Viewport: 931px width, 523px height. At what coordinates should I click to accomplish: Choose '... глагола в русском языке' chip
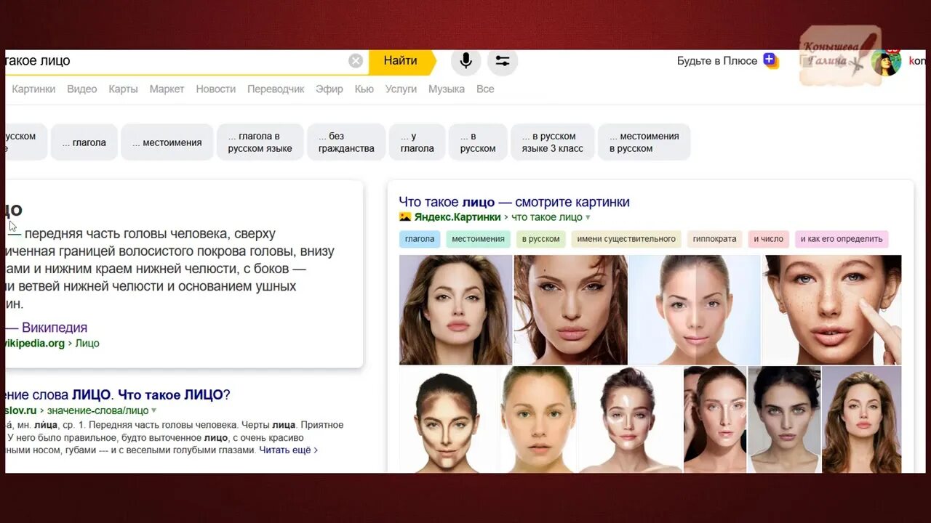(x=260, y=142)
